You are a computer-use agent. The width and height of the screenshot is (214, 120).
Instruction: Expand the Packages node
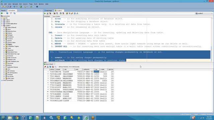4,35
